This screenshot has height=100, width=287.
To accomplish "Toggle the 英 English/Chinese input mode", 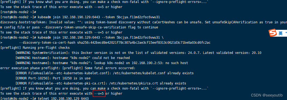I will click(280, 33).
